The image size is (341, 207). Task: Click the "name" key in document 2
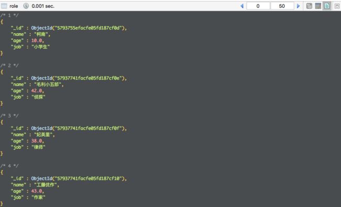pos(18,84)
